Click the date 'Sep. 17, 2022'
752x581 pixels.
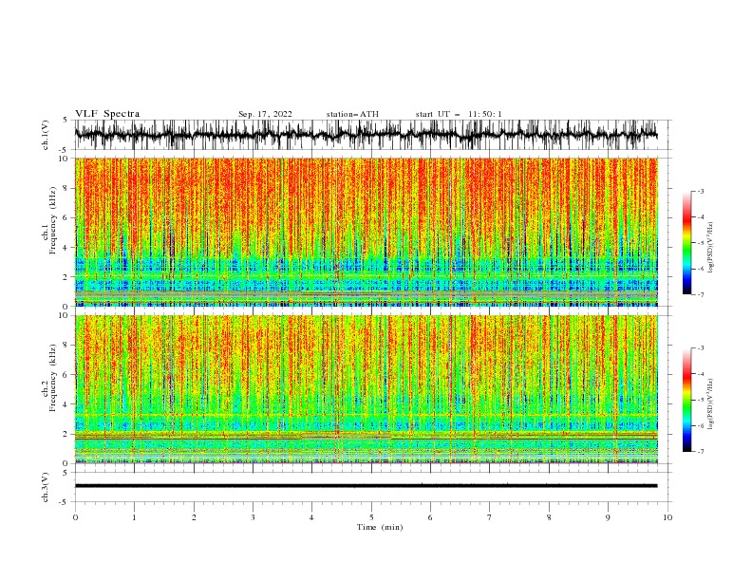265,114
